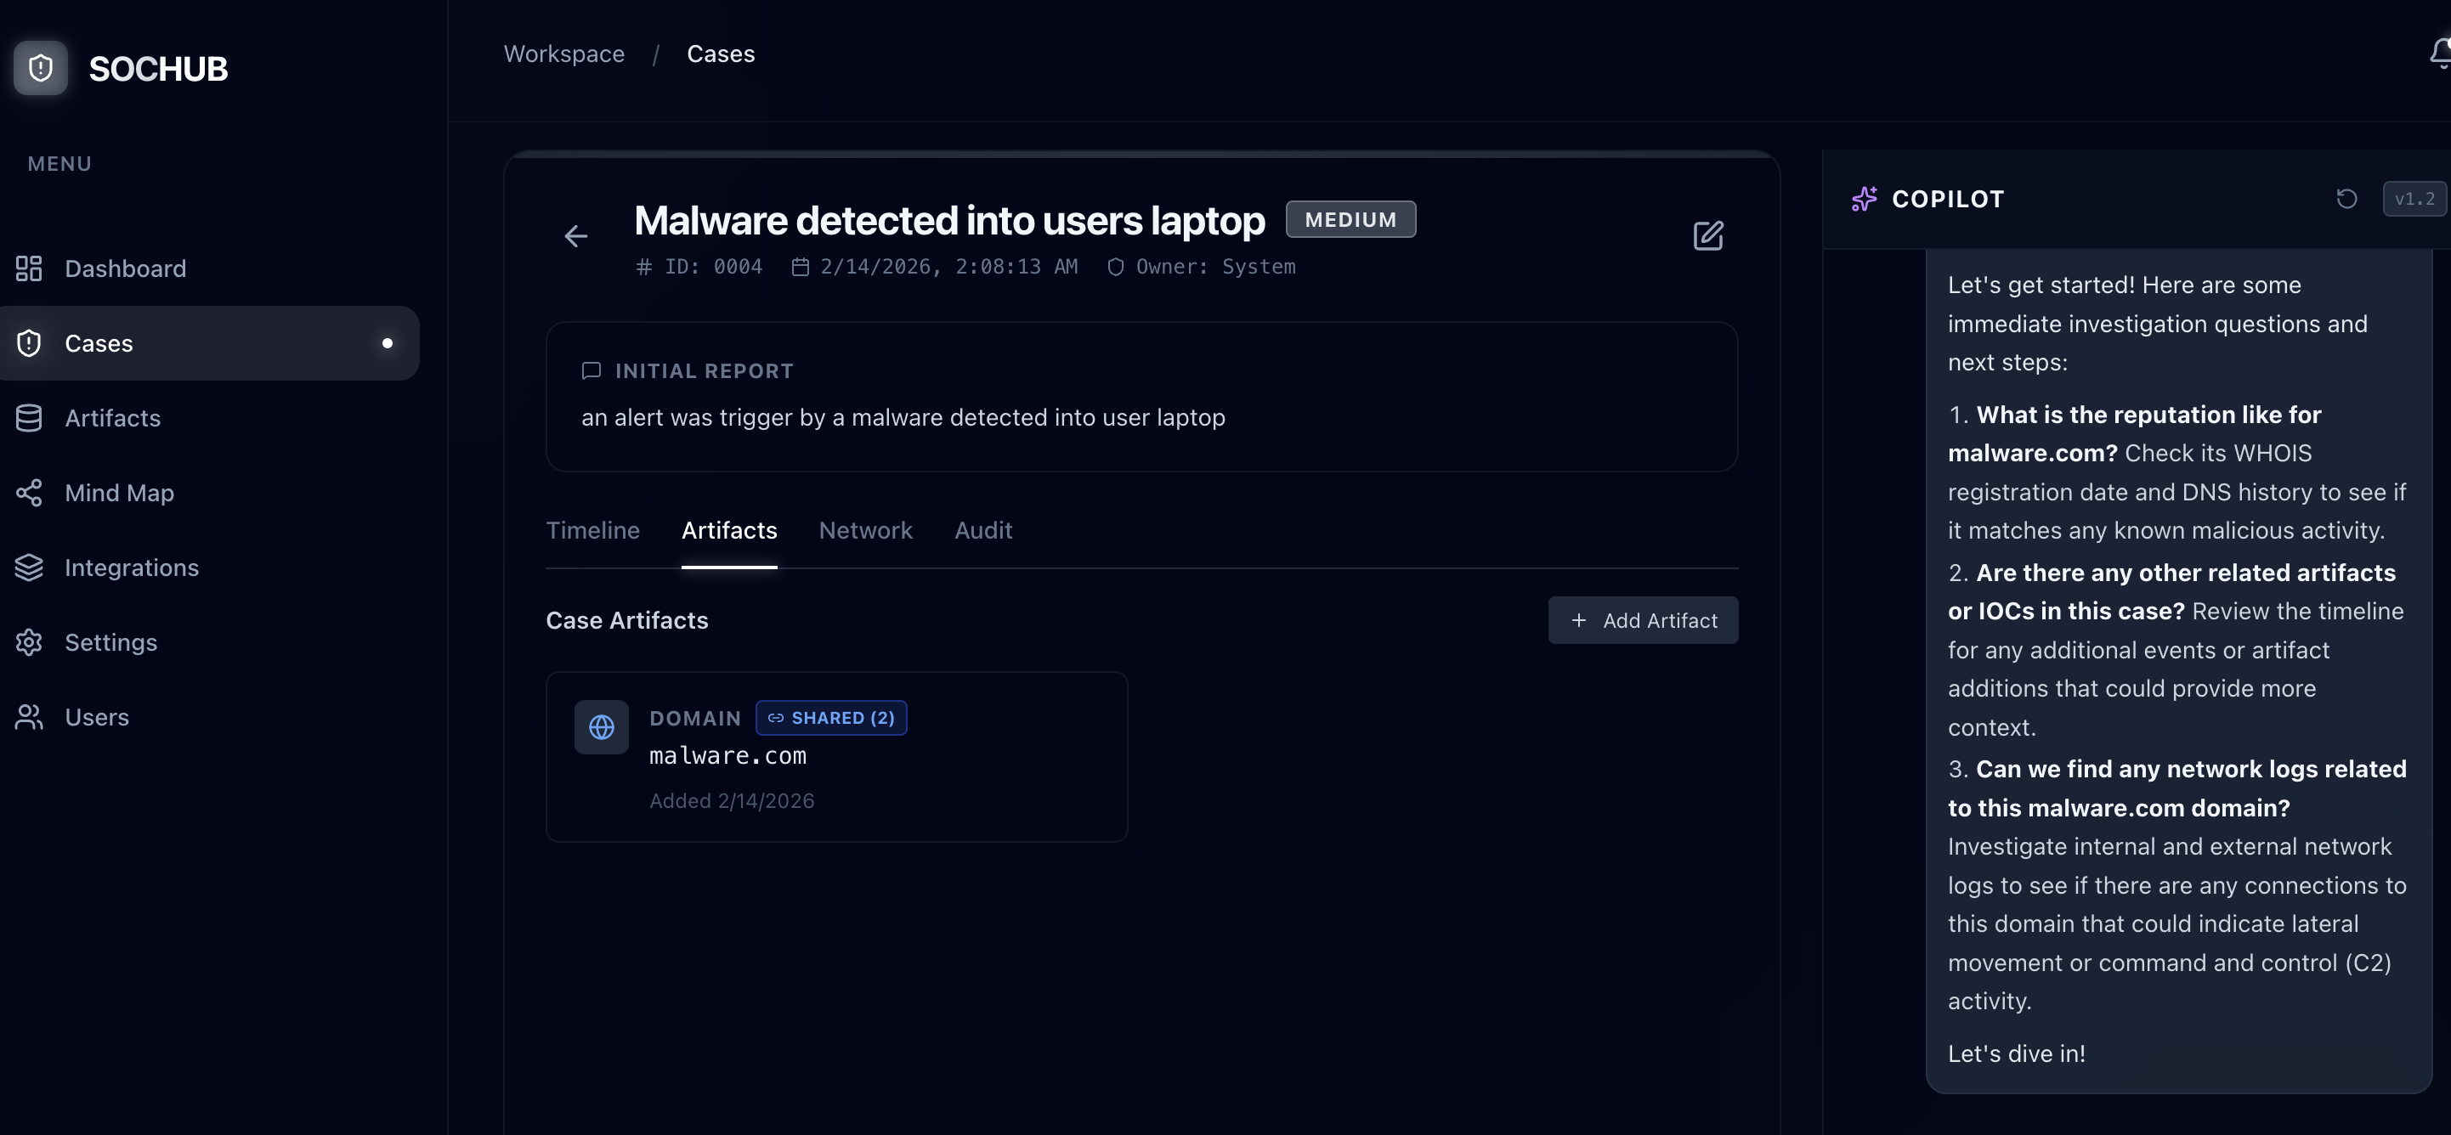Open notifications via the bell icon
The width and height of the screenshot is (2451, 1135).
coord(2438,53)
